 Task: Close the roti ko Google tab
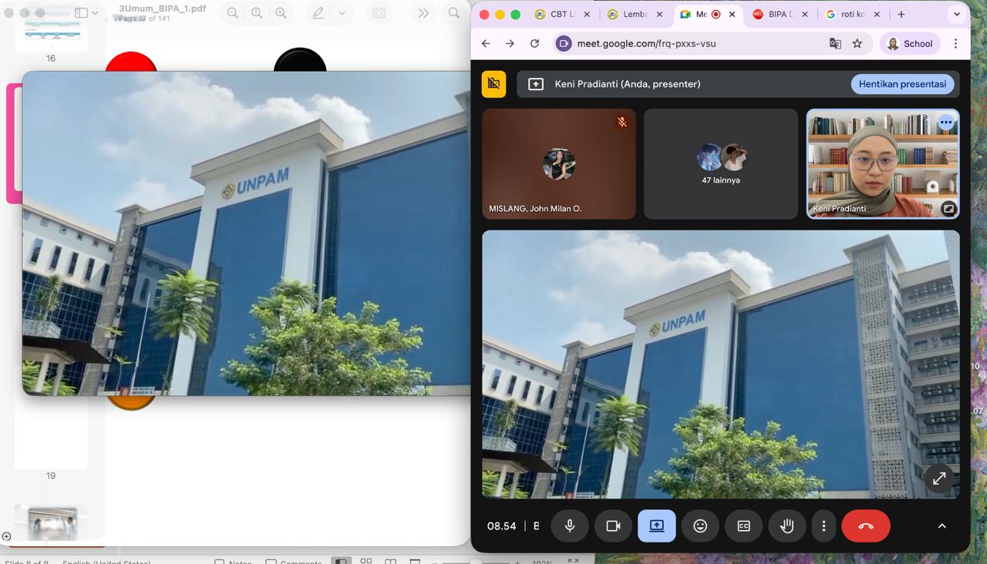[x=877, y=15]
